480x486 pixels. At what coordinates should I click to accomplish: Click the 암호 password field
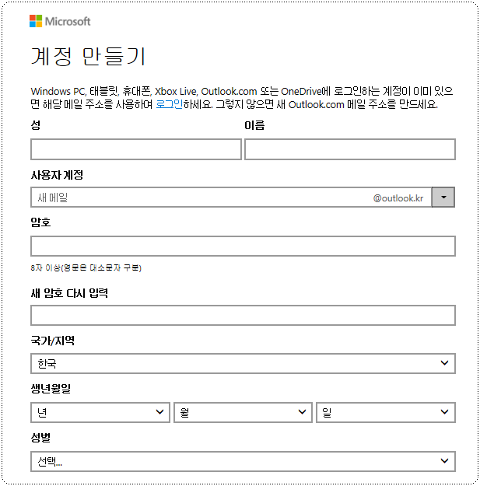click(x=243, y=246)
